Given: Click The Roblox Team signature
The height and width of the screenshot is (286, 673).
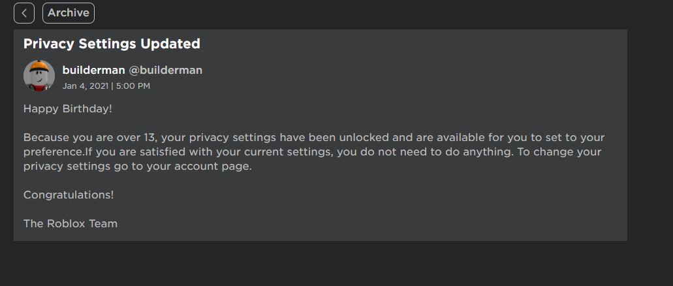Looking at the screenshot, I should pos(70,223).
